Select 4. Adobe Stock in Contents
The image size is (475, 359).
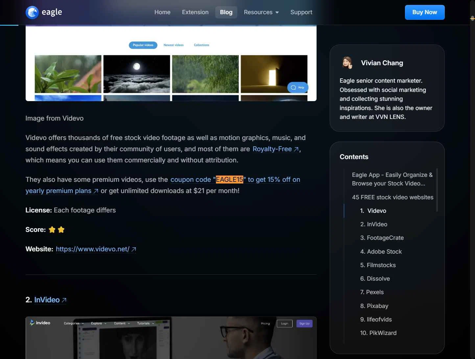click(381, 252)
